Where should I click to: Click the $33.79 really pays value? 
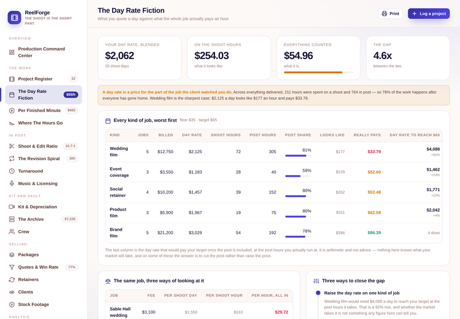click(x=374, y=151)
